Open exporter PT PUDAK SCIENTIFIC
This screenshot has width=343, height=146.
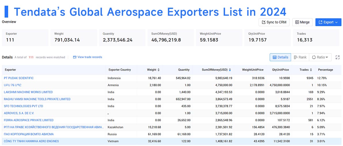pyautogui.click(x=19, y=78)
